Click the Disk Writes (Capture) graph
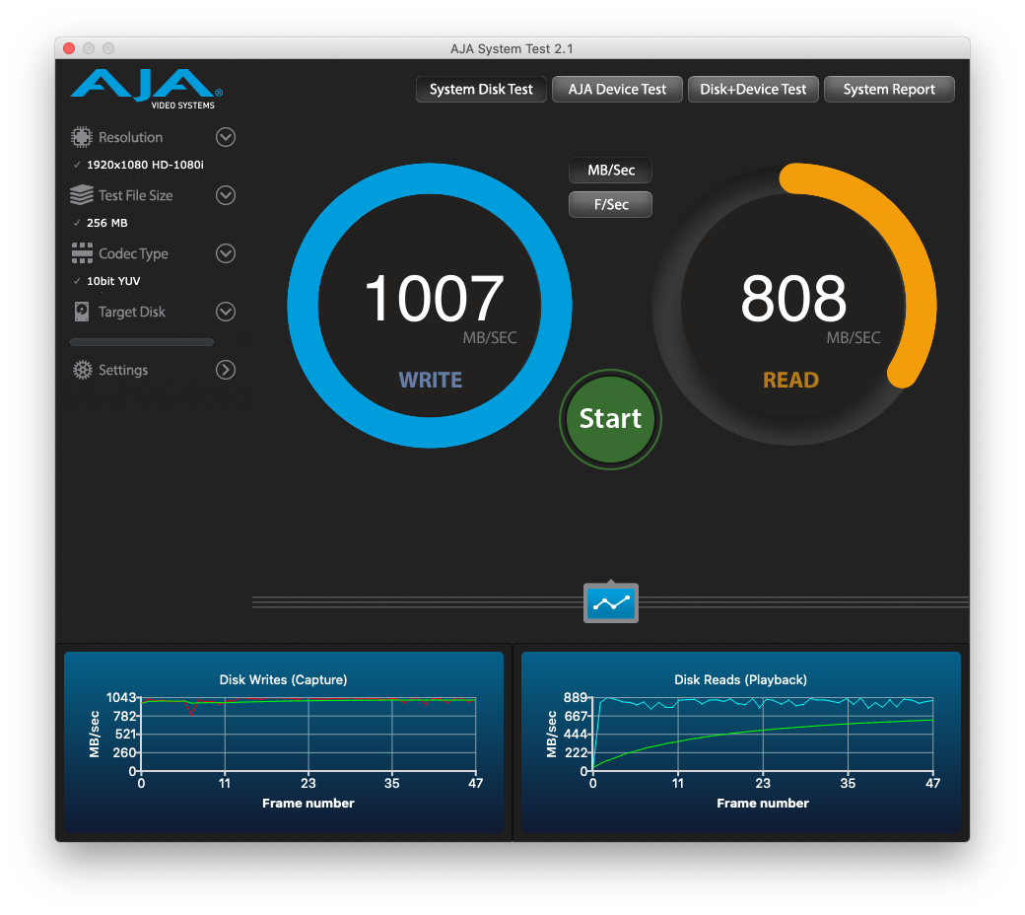The image size is (1025, 915). click(x=284, y=741)
